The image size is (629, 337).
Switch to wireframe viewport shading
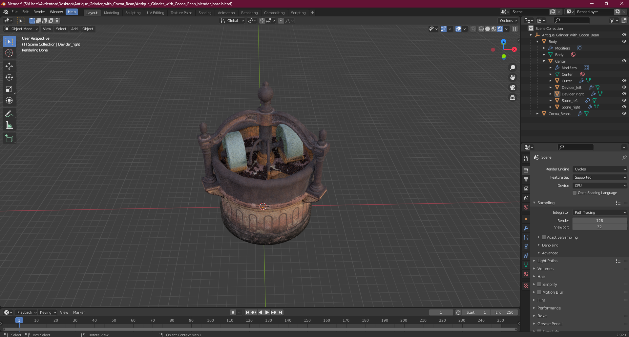[x=481, y=29]
